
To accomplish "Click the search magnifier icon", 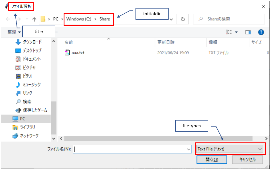I will (201, 19).
